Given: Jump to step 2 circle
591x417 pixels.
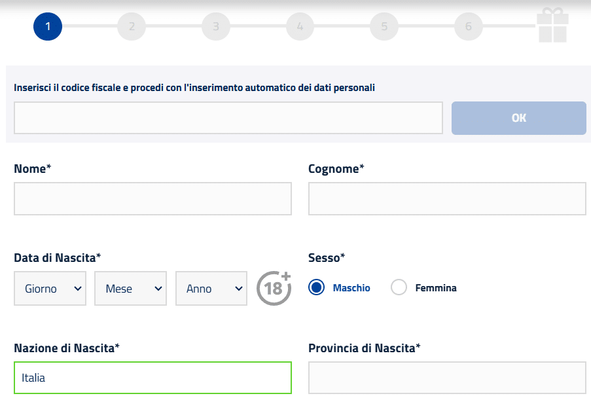Looking at the screenshot, I should pos(132,27).
